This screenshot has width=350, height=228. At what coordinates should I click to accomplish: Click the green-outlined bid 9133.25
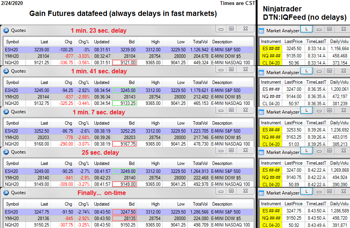(x=124, y=103)
